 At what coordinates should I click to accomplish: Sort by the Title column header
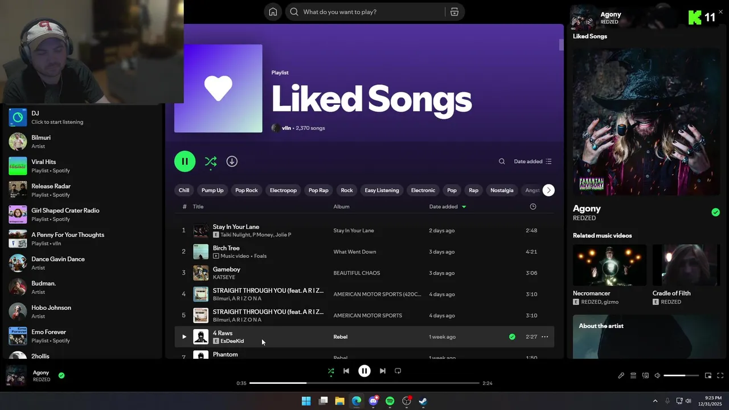point(198,207)
